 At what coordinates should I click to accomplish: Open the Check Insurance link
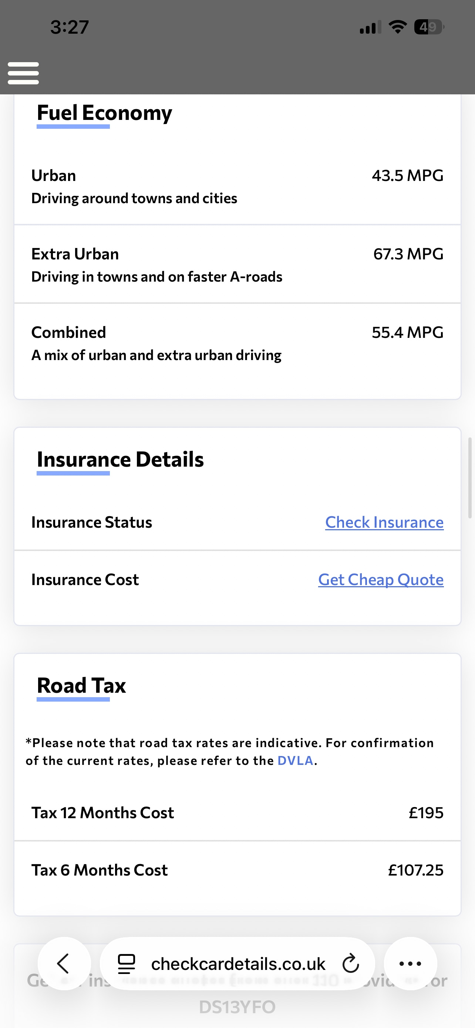coord(384,523)
